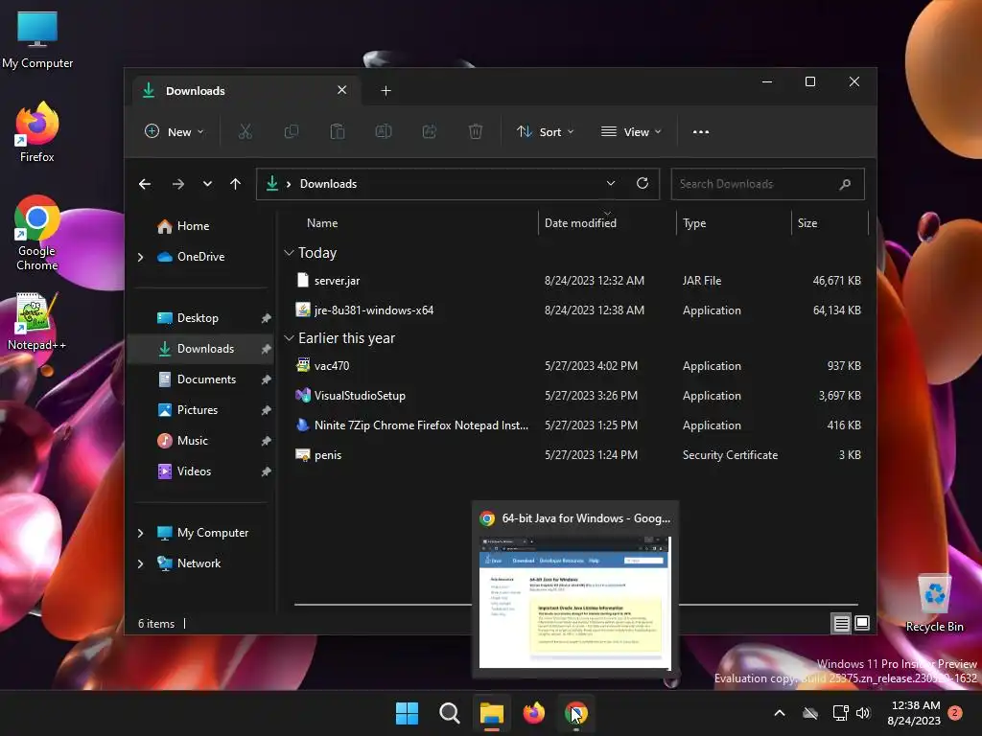Open the New dropdown menu
The height and width of the screenshot is (736, 982).
tap(175, 131)
